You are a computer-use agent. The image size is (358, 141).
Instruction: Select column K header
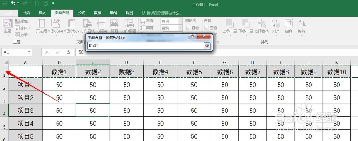point(337,62)
